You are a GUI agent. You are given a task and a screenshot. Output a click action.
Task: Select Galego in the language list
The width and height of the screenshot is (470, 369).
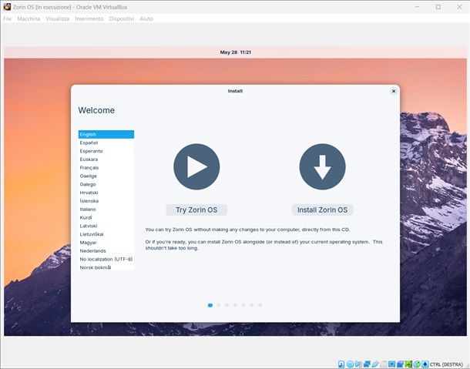tap(106, 184)
